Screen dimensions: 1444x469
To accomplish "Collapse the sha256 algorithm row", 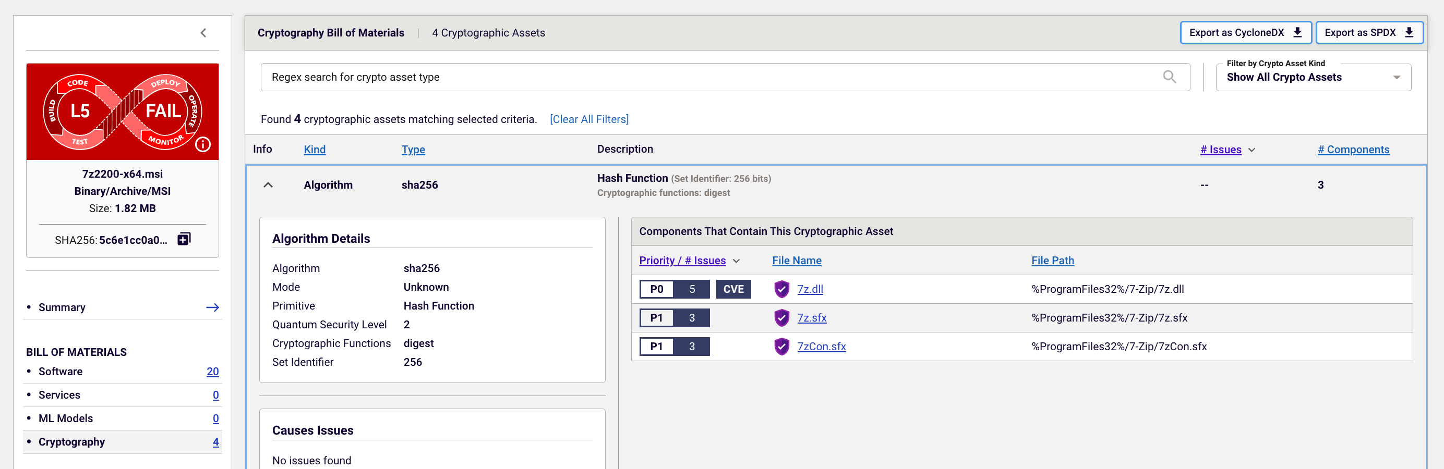I will pos(268,185).
